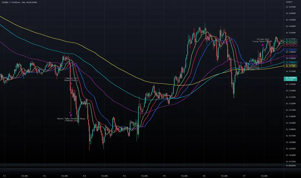Click the 'Short Take Profit, Stop' label
Viewport: 301px width, 178px height.
pos(71,118)
